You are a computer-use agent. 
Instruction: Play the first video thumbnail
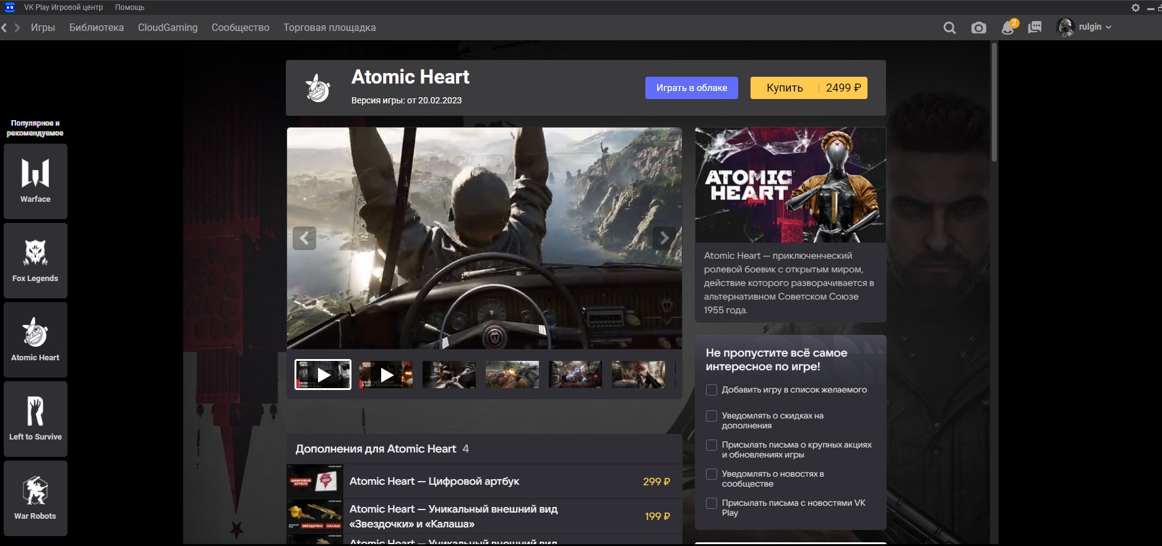pos(323,375)
